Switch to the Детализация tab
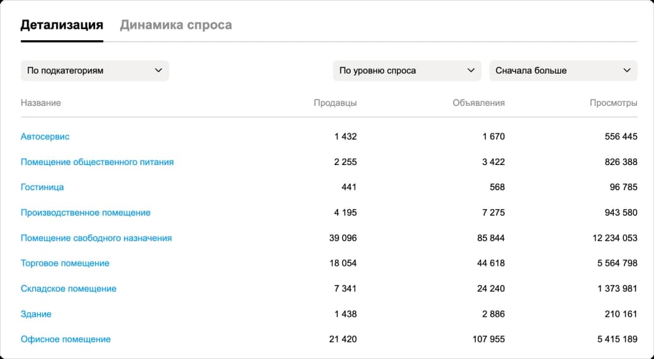 point(62,25)
